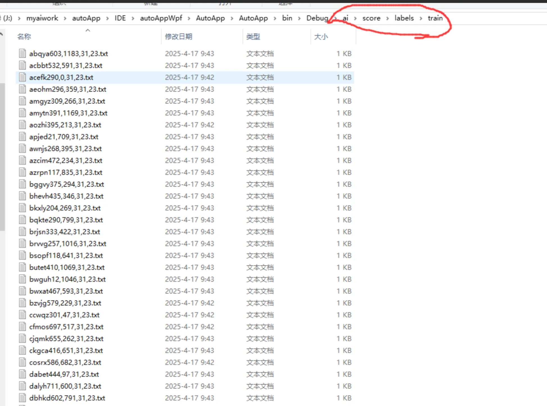Image resolution: width=547 pixels, height=406 pixels.
Task: Expand chevron after bin in breadcrumb
Action: point(299,18)
